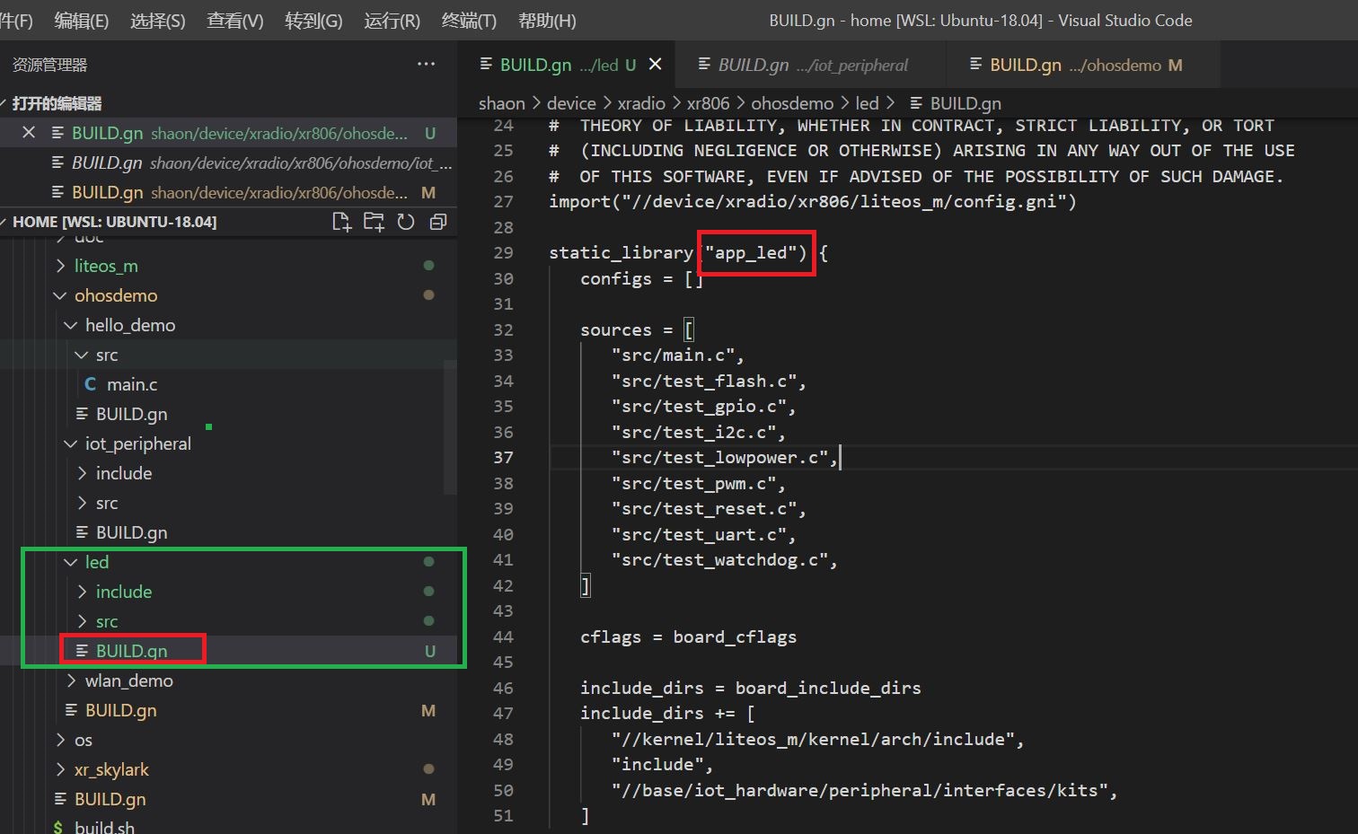Click the explorer tree vertical scrollbar
The width and height of the screenshot is (1358, 834).
pos(451,426)
